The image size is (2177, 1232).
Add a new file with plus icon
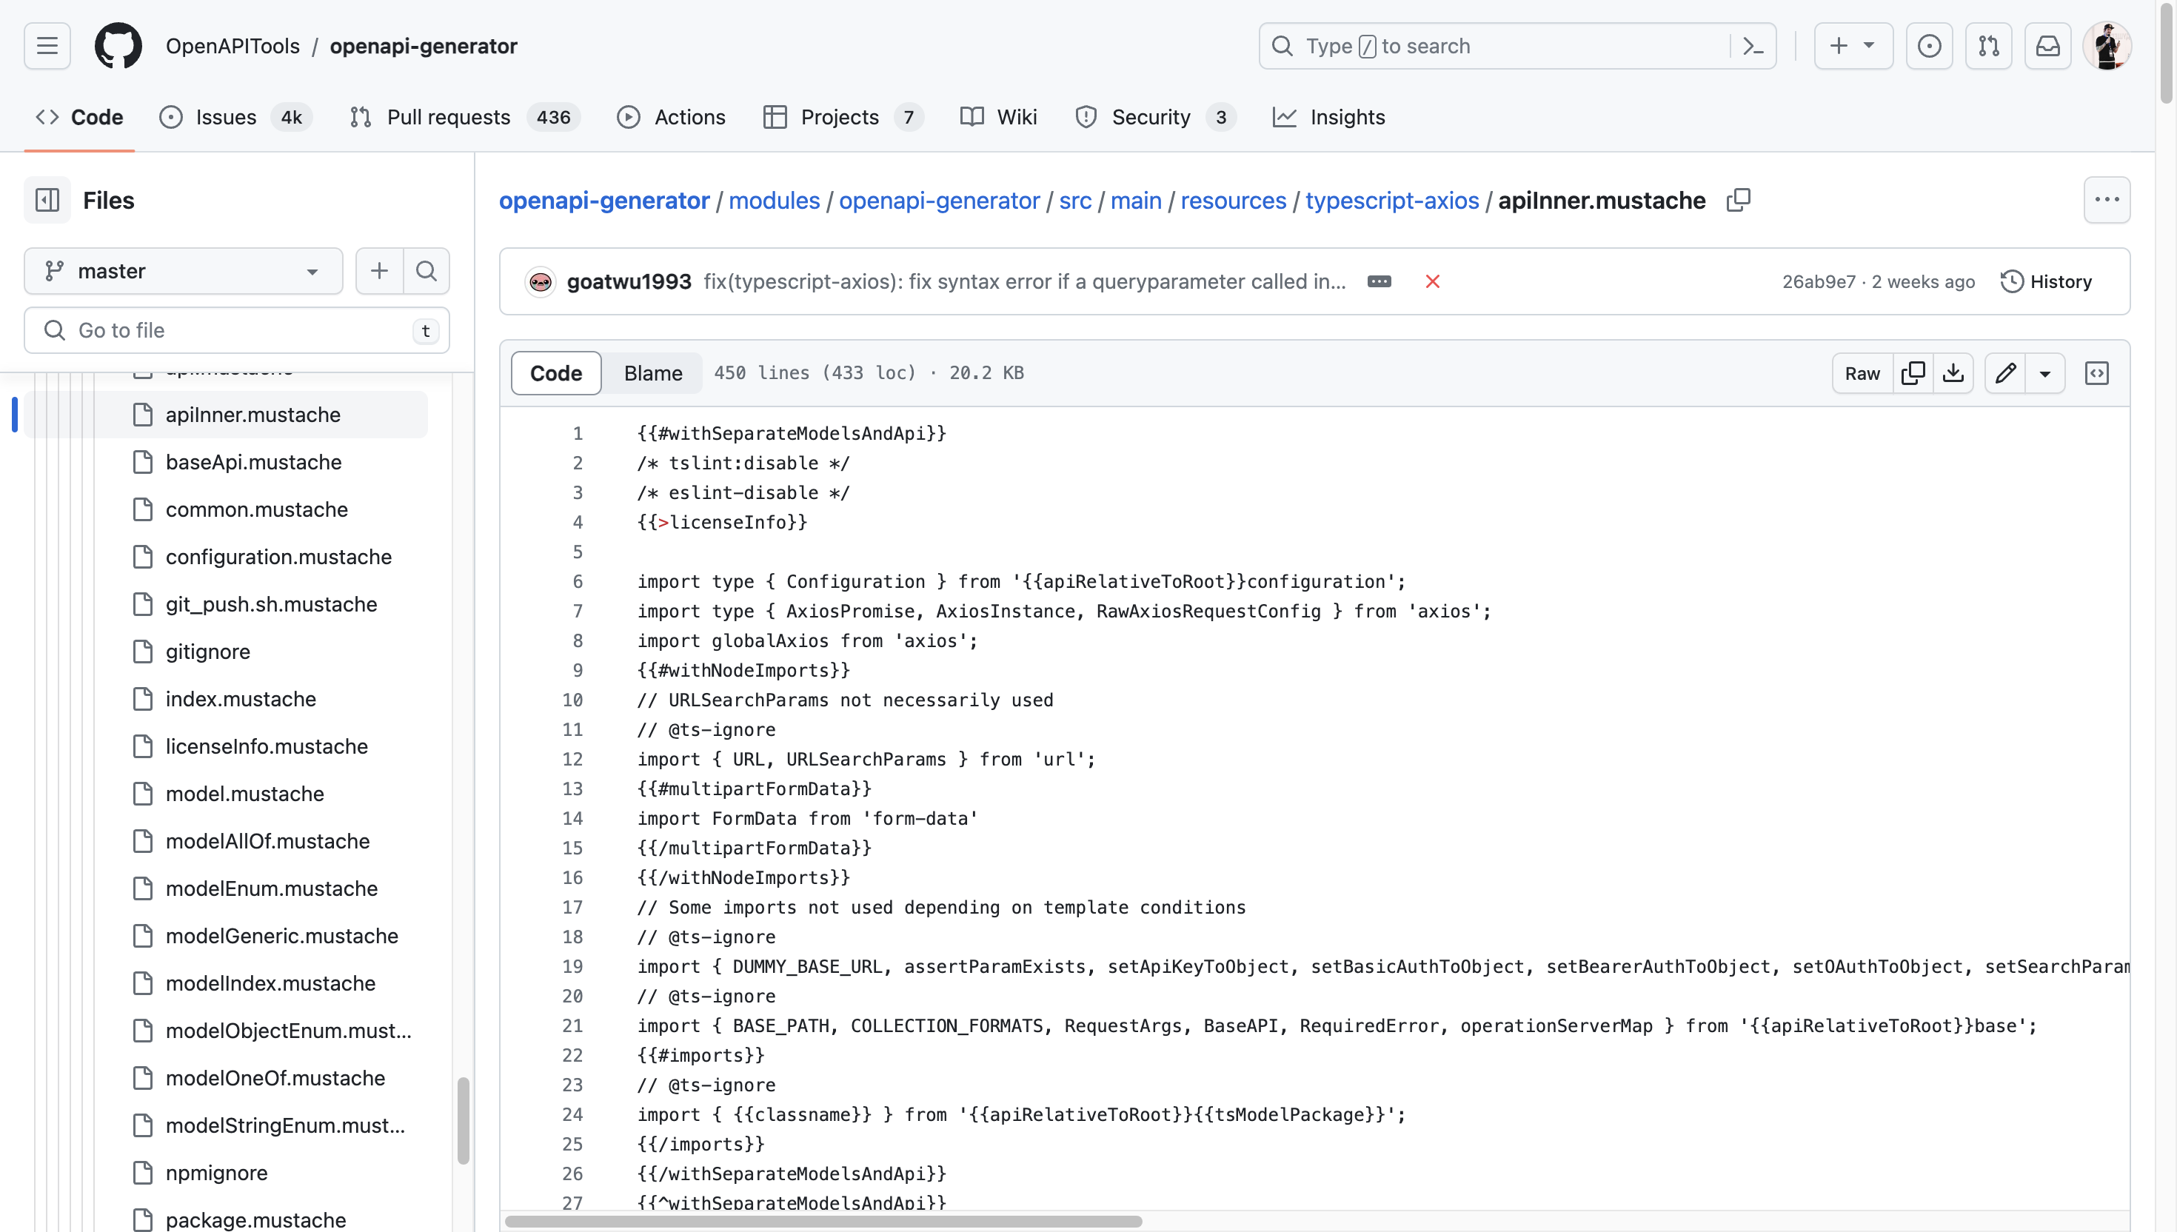coord(379,271)
